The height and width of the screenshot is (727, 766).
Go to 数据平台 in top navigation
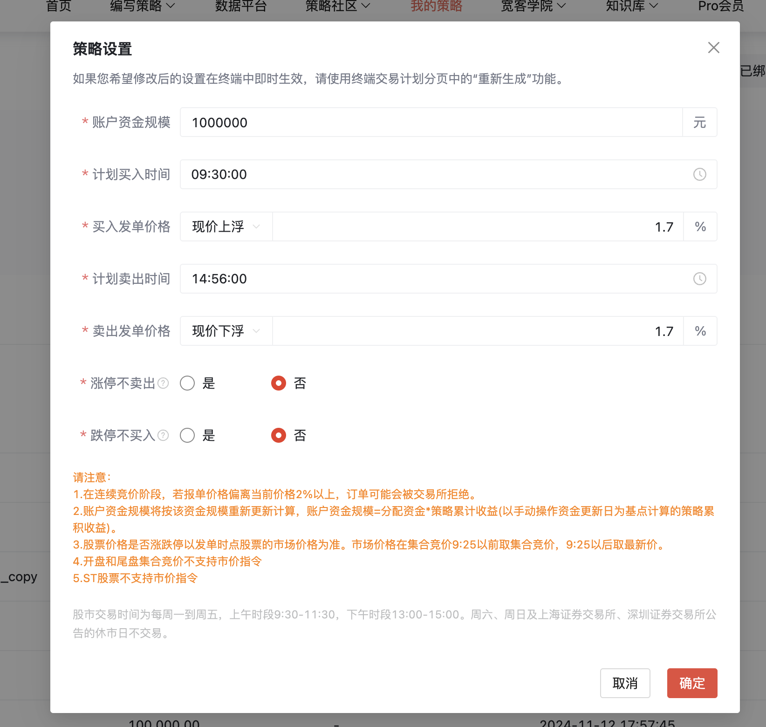coord(241,6)
